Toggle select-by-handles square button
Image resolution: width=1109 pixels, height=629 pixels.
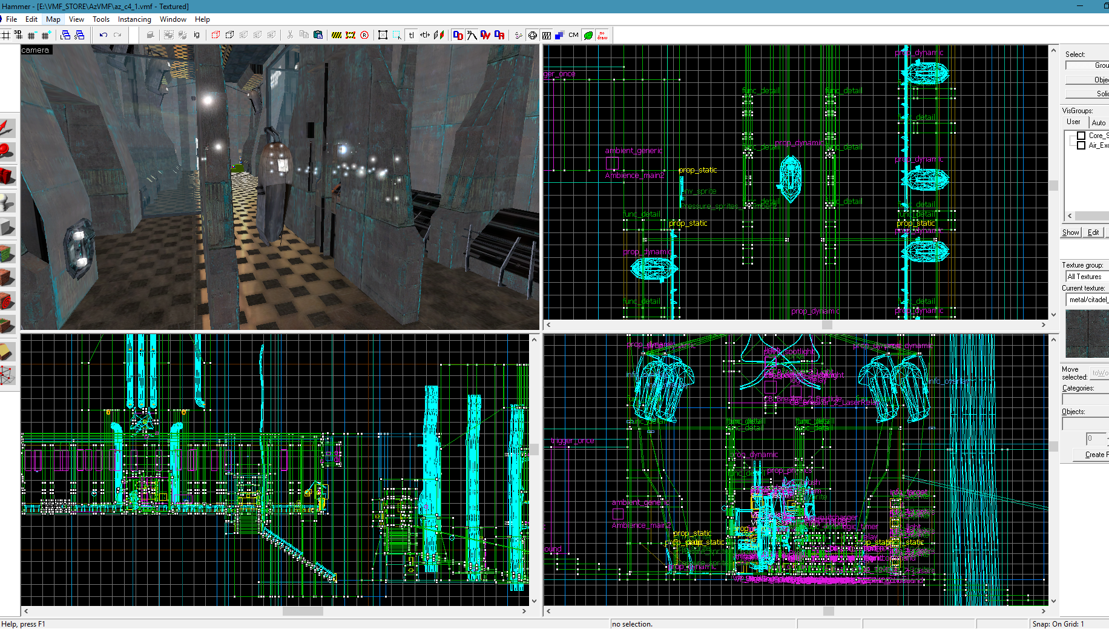point(383,35)
